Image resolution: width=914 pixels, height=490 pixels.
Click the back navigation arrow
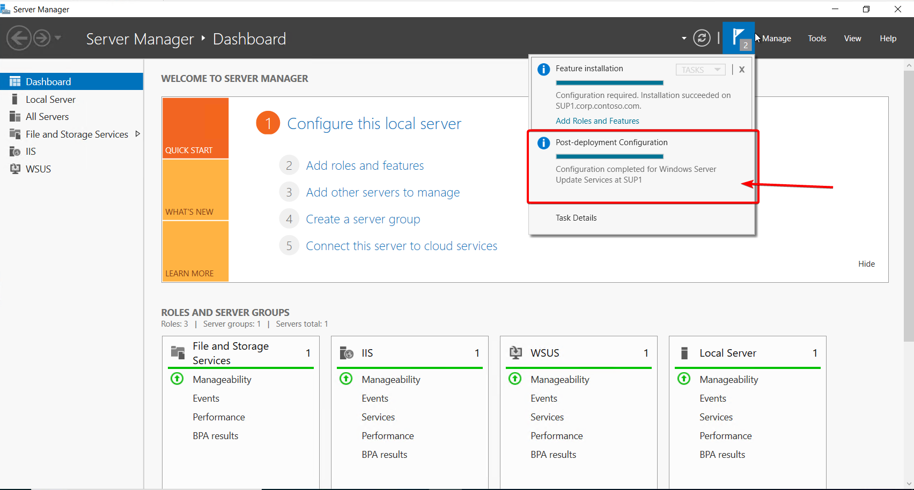(19, 38)
